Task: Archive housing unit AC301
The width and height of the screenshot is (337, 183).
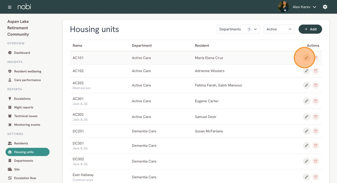Action: [316, 101]
